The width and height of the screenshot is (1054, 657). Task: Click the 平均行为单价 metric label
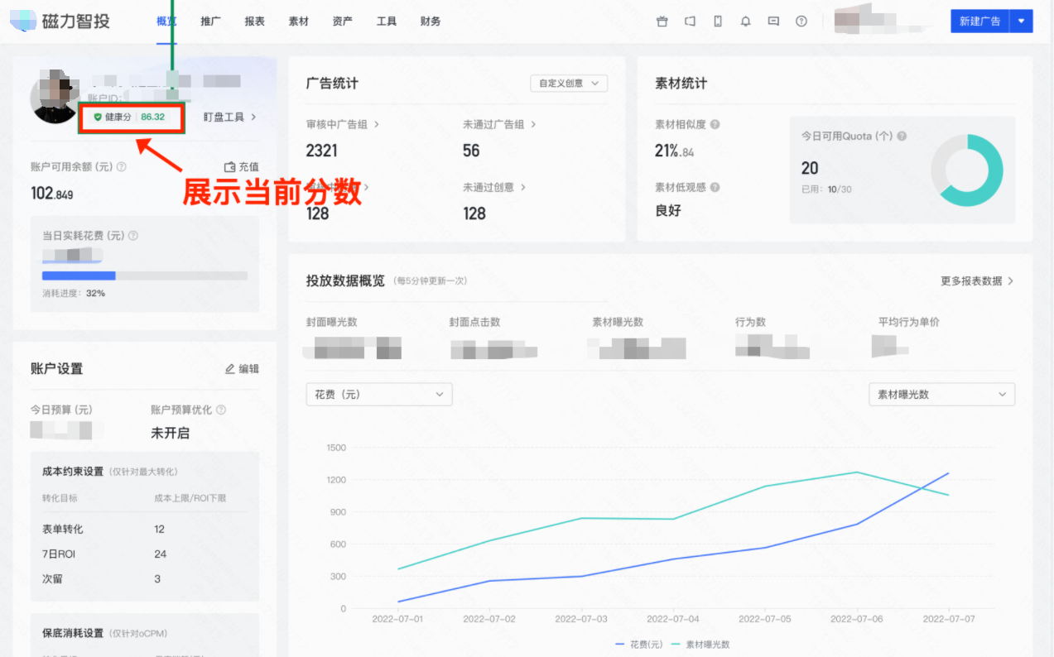(x=909, y=322)
